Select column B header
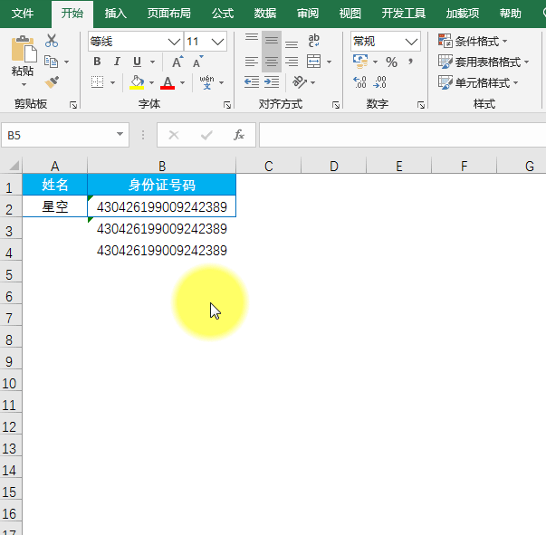Screen dimensions: 546x535 click(162, 166)
